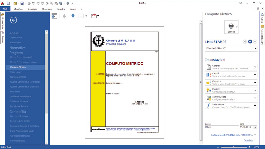Viewport: 265px width, 149px height.
Task: Open the Strumenti menu
Action: 47,9
